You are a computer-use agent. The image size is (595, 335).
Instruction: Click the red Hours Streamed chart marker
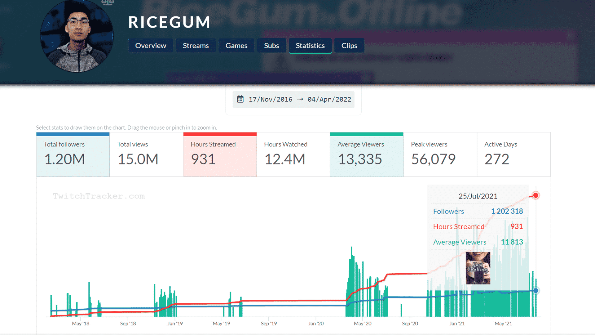pos(535,195)
